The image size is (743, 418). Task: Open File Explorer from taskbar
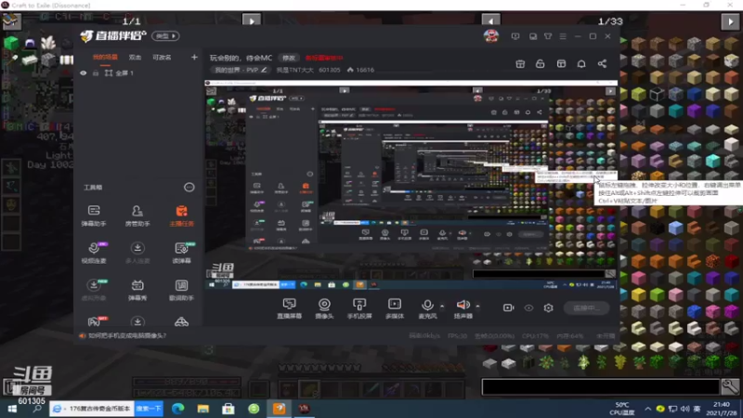coord(203,409)
